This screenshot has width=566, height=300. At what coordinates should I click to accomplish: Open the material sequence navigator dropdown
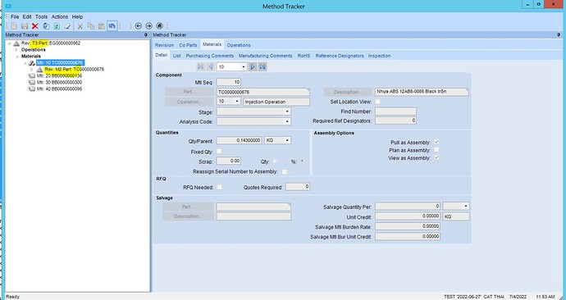(x=244, y=67)
